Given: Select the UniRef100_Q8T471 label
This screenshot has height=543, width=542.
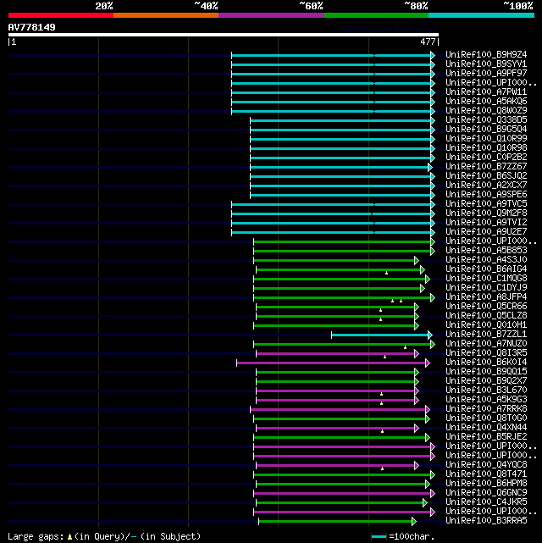Looking at the screenshot, I should (486, 474).
